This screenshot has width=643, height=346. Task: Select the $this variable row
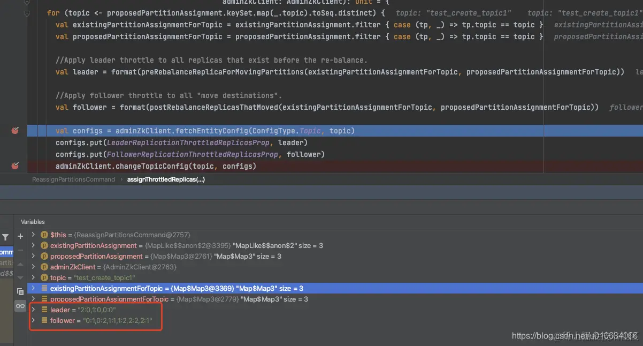(335, 235)
